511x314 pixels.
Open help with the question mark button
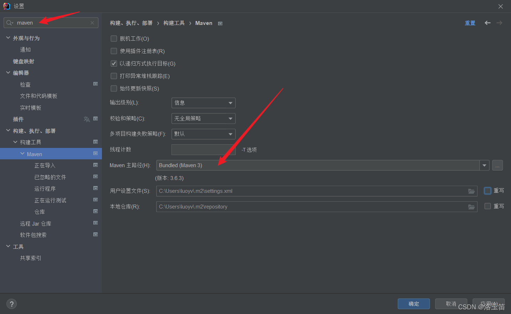pos(11,304)
